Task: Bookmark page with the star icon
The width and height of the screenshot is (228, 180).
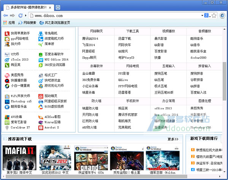Action: [x=214, y=16]
